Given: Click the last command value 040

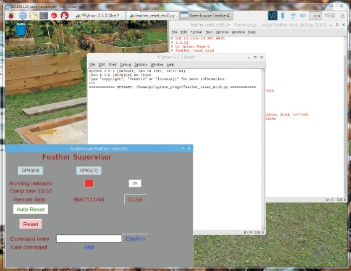Looking at the screenshot, I should pyautogui.click(x=89, y=248).
